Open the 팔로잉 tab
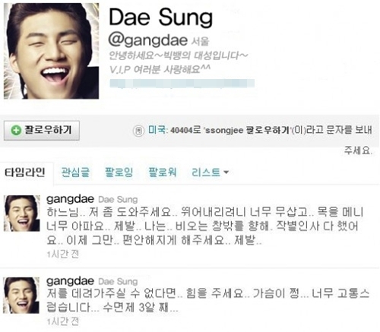 (x=119, y=172)
